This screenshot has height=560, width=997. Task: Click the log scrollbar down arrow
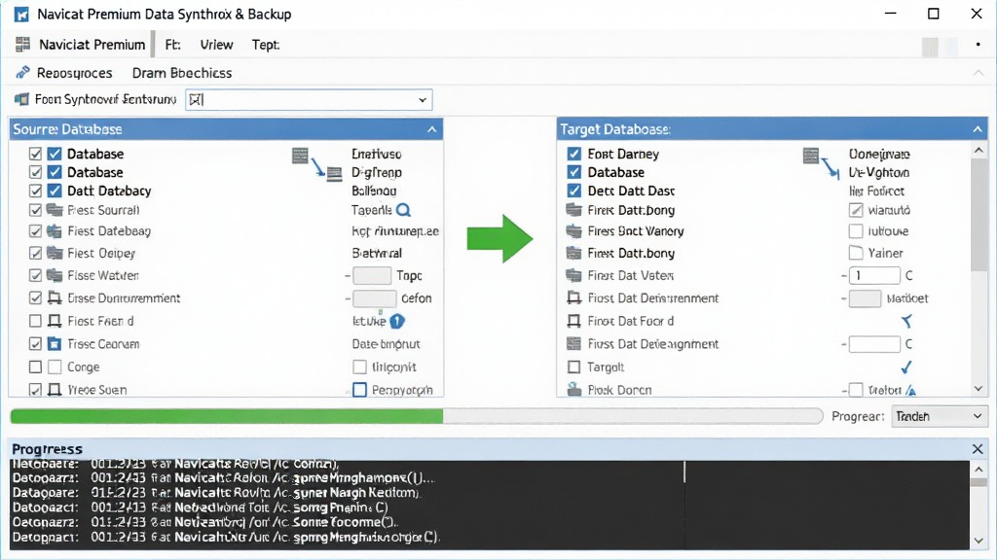coord(979,541)
